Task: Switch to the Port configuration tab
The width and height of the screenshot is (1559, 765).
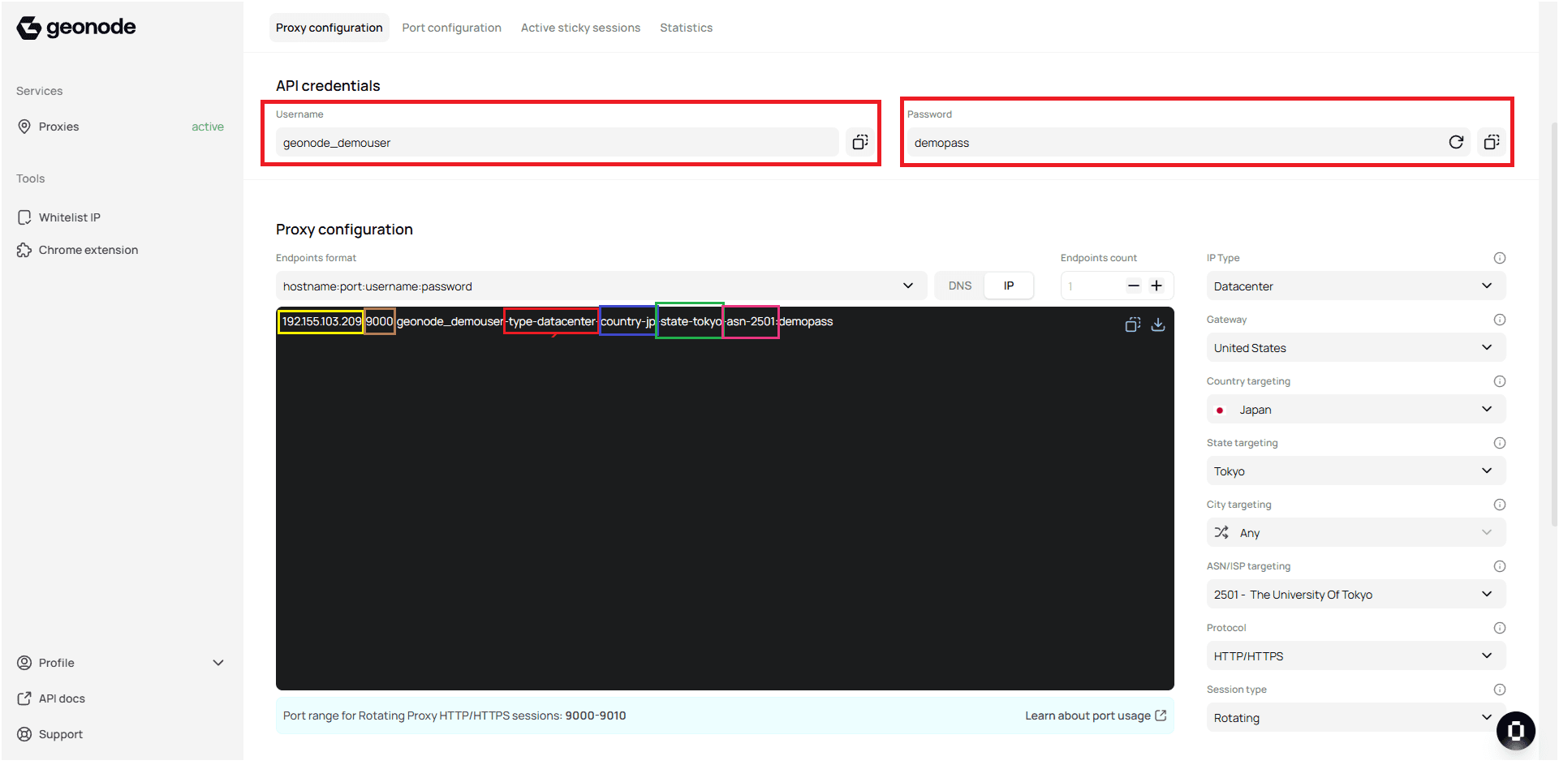Action: pos(451,27)
